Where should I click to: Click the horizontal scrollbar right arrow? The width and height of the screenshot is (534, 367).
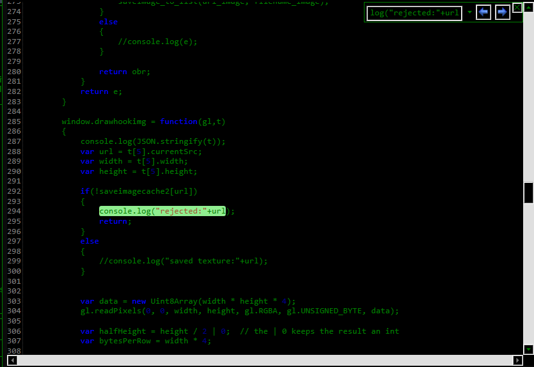click(x=517, y=360)
